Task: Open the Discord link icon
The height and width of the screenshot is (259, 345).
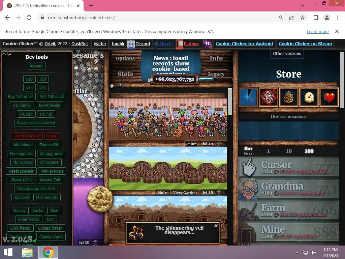Action: pyautogui.click(x=131, y=44)
